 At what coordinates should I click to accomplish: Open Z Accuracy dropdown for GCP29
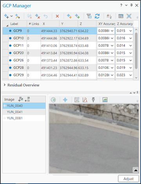(x=130, y=75)
